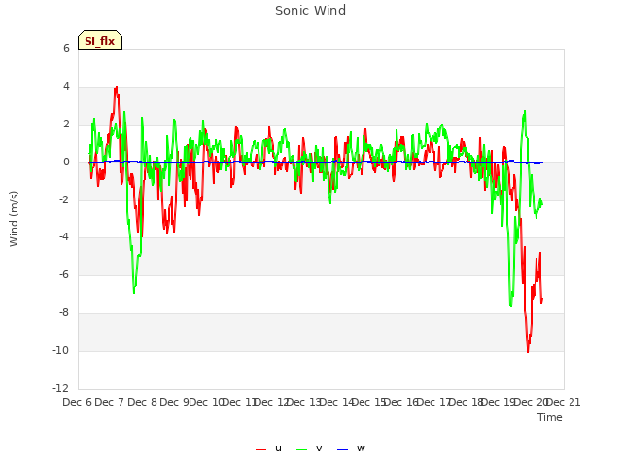Viewport: 622px width, 467px height.
Task: Click the red u legend color marker
Action: pos(260,449)
